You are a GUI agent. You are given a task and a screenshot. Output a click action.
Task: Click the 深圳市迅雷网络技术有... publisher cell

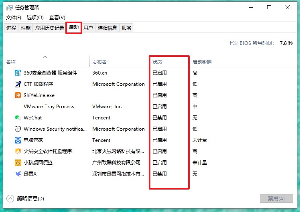click(x=118, y=174)
